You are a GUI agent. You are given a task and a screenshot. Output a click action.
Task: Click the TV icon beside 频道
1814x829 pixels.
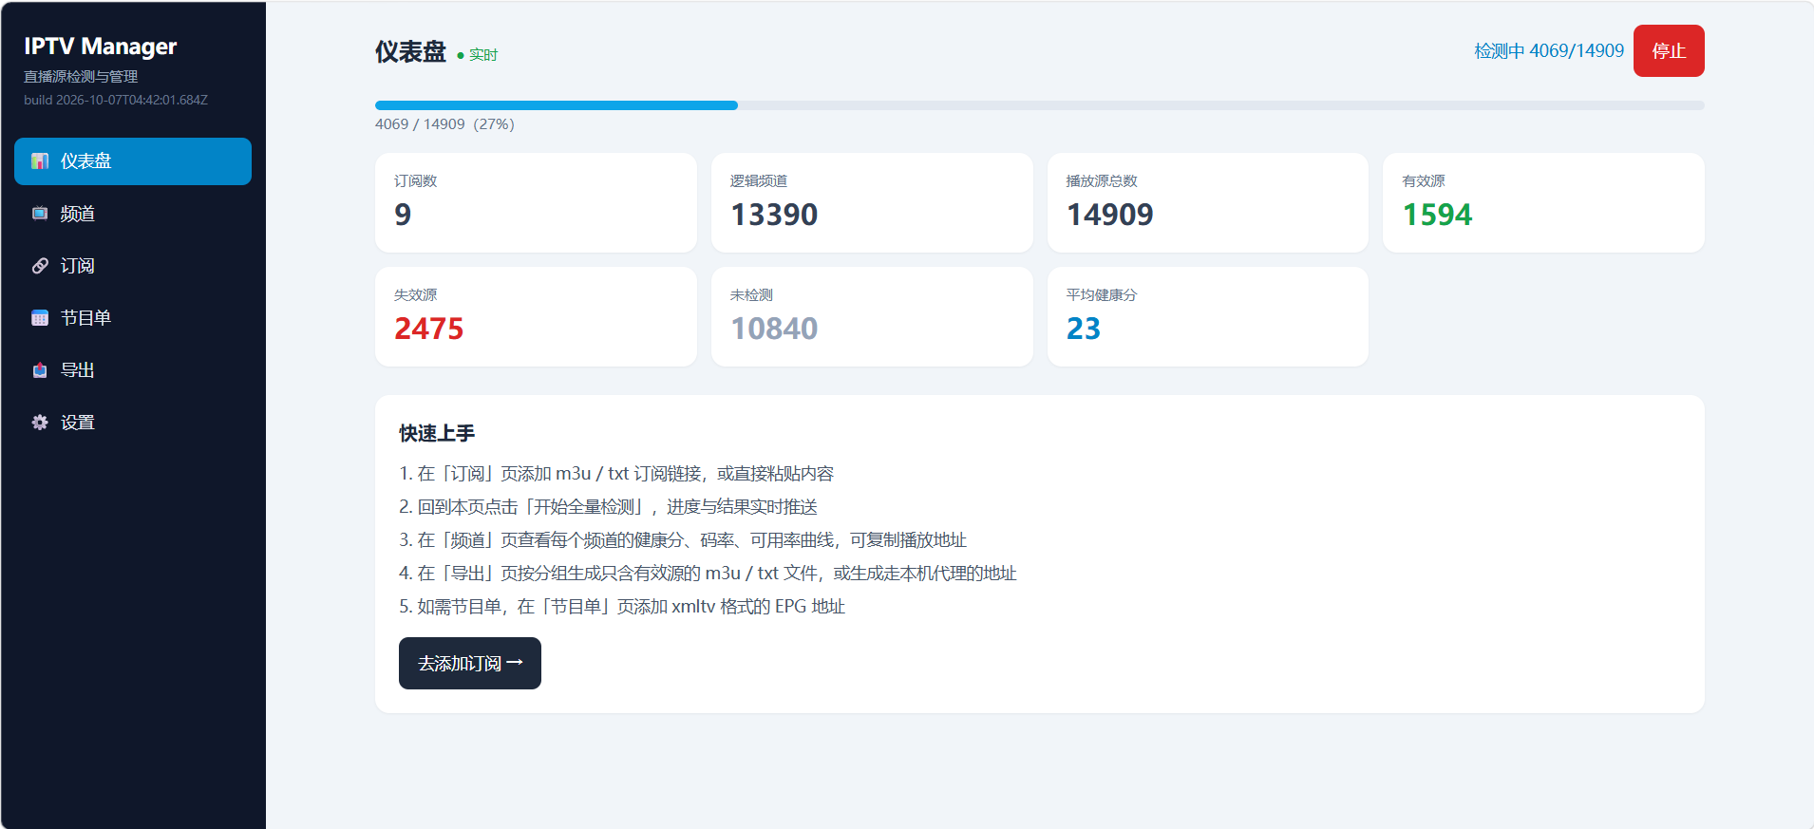pos(40,214)
